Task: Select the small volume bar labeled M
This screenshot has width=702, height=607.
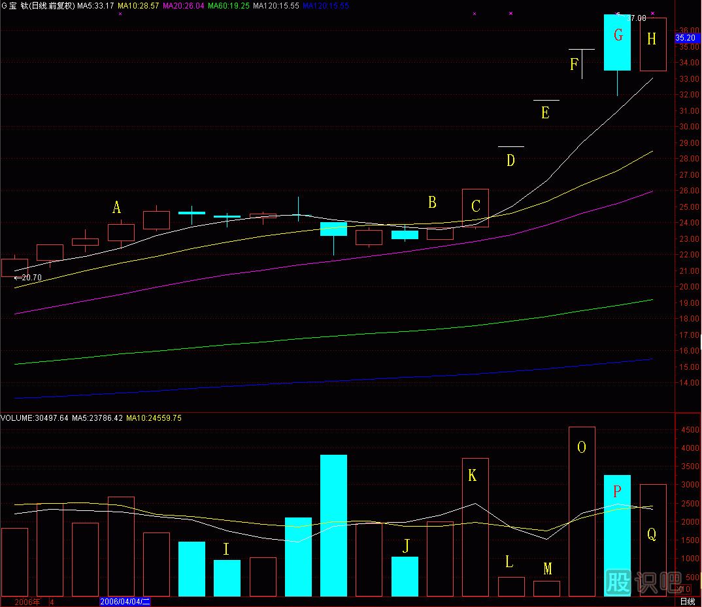Action: coord(546,588)
